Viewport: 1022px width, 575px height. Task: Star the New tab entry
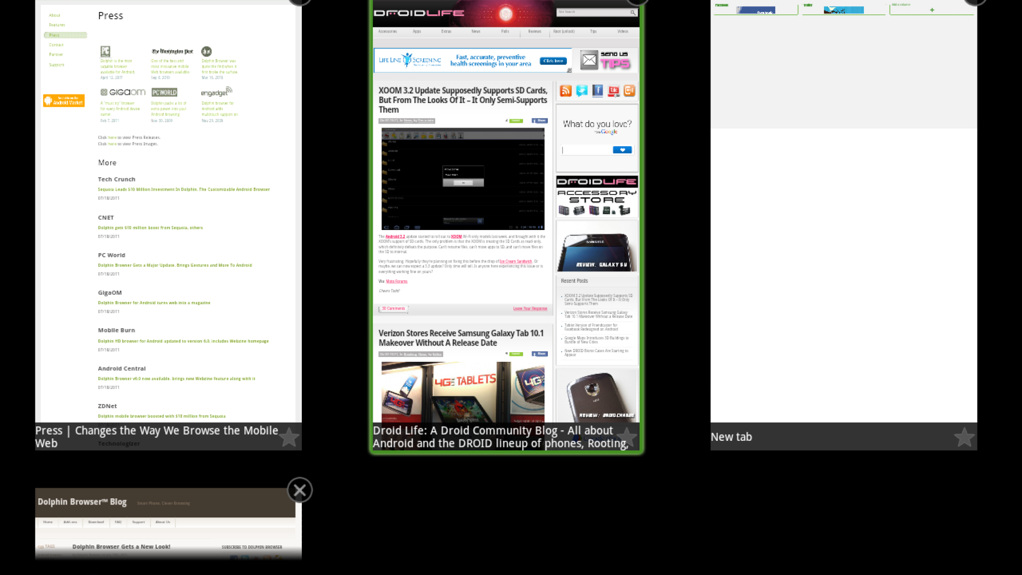pos(964,437)
